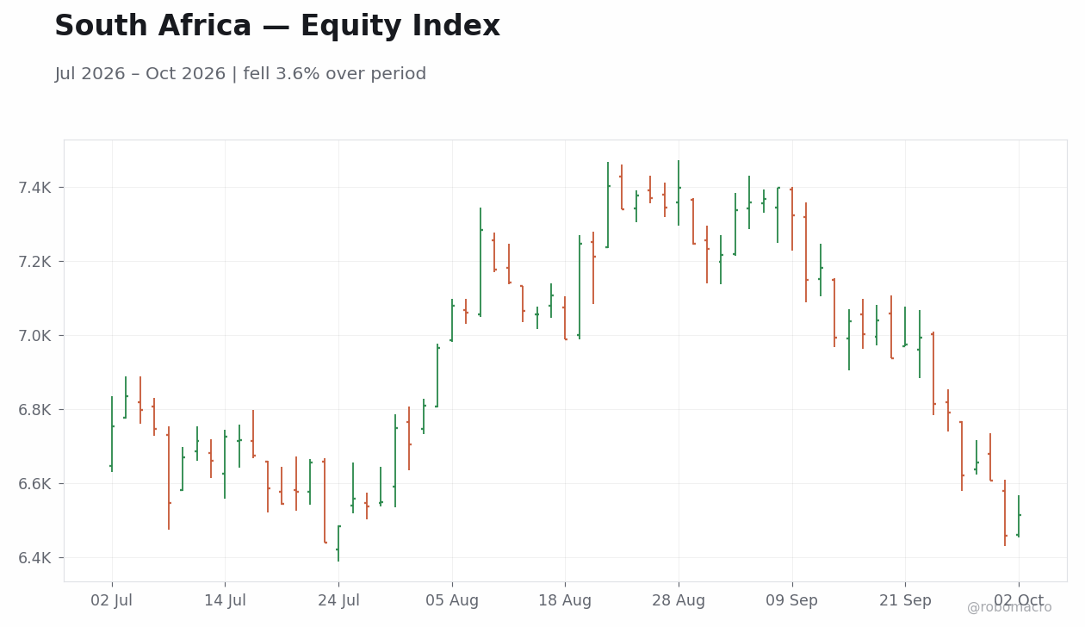1085x627 pixels.
Task: Click the 6.6K y-axis label
Action: click(35, 484)
